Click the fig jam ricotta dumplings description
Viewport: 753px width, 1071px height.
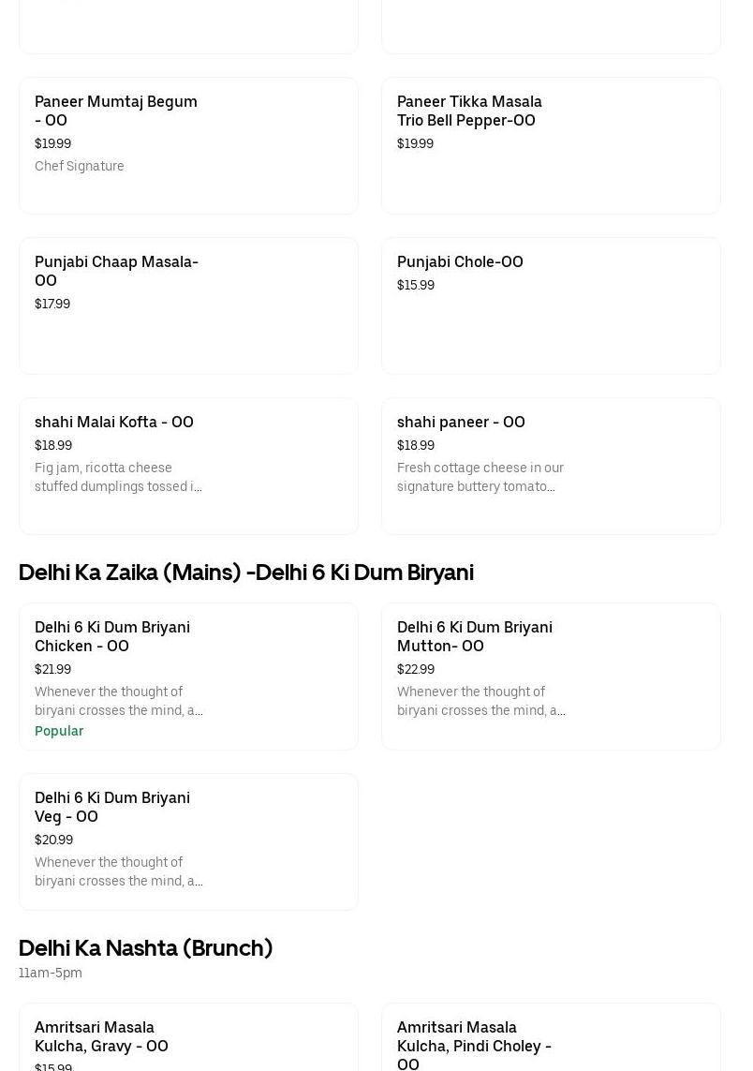pos(118,477)
